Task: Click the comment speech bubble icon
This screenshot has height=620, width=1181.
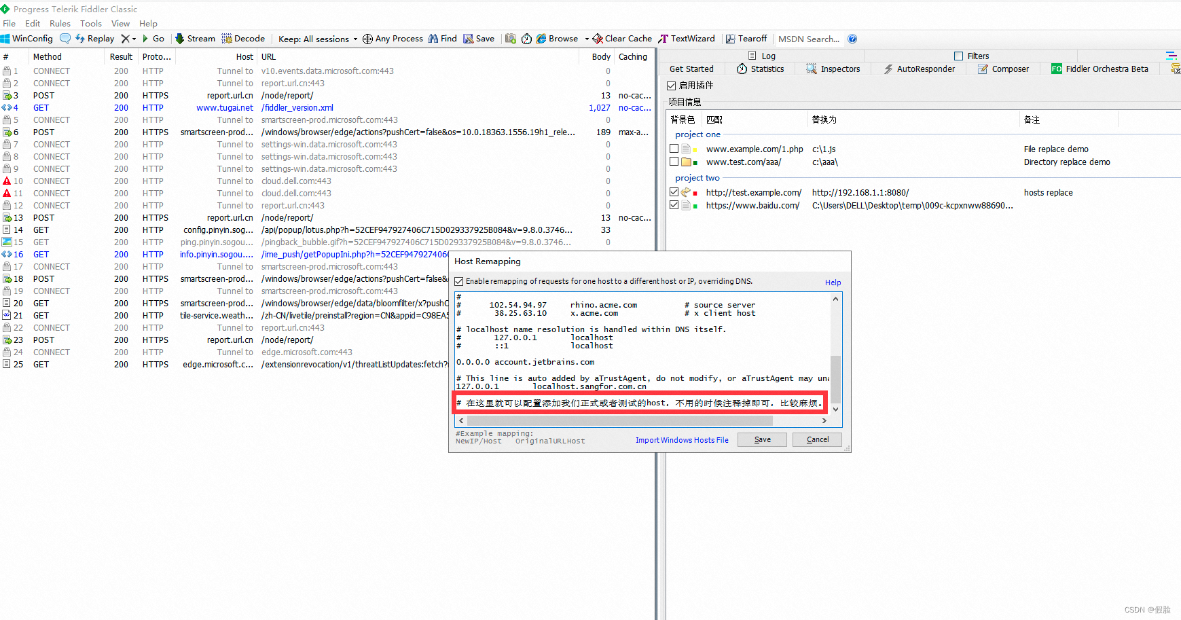Action: (x=65, y=39)
